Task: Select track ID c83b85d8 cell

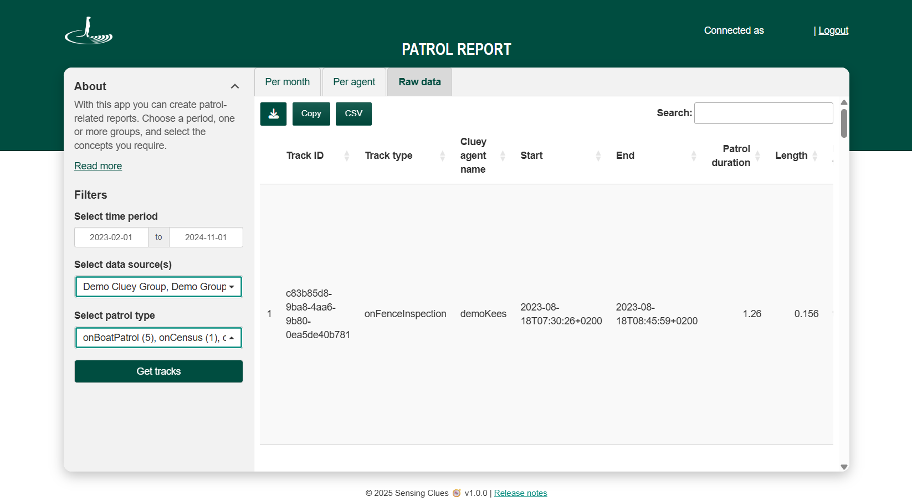Action: click(x=318, y=314)
